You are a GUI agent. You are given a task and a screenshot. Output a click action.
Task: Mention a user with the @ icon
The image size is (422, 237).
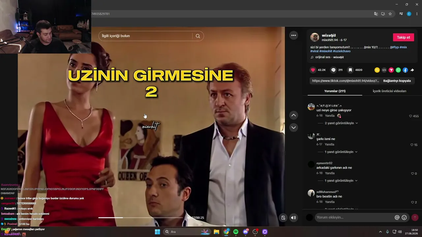[x=397, y=217]
